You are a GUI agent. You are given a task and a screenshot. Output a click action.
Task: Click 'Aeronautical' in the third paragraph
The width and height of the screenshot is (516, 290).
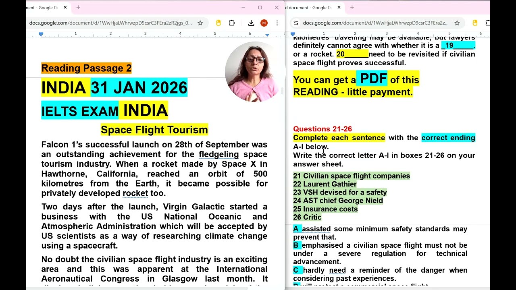(67, 279)
